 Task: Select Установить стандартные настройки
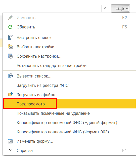click(x=52, y=65)
